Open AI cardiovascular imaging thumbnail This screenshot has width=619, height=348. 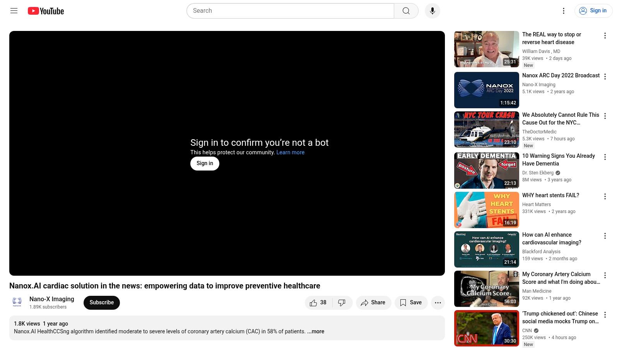pos(487,249)
